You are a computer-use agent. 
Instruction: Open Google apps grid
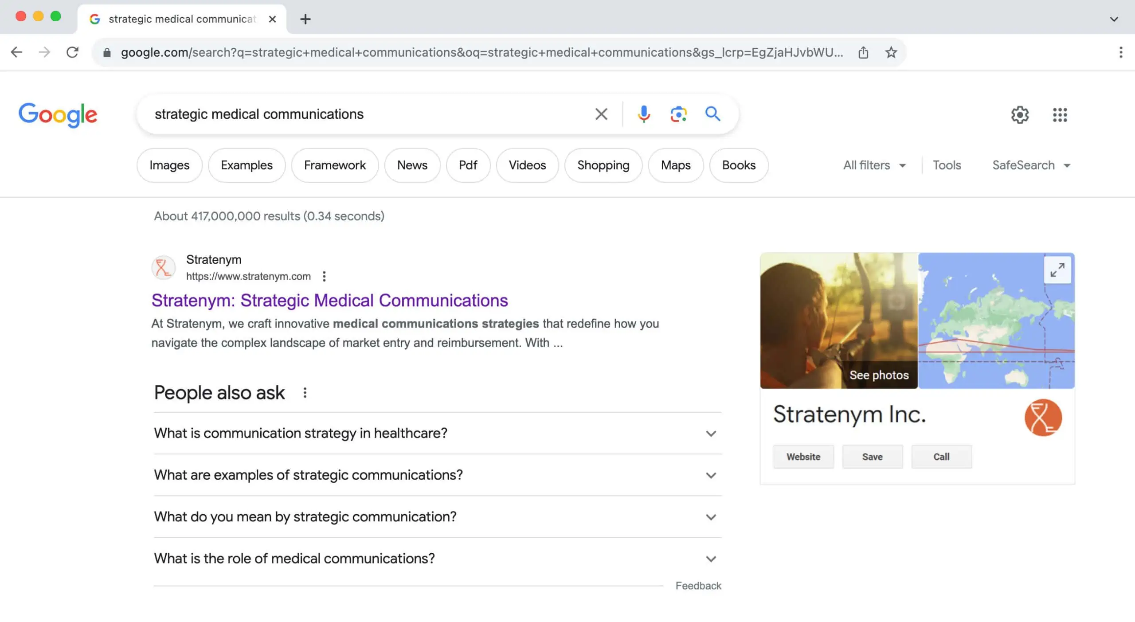point(1060,115)
